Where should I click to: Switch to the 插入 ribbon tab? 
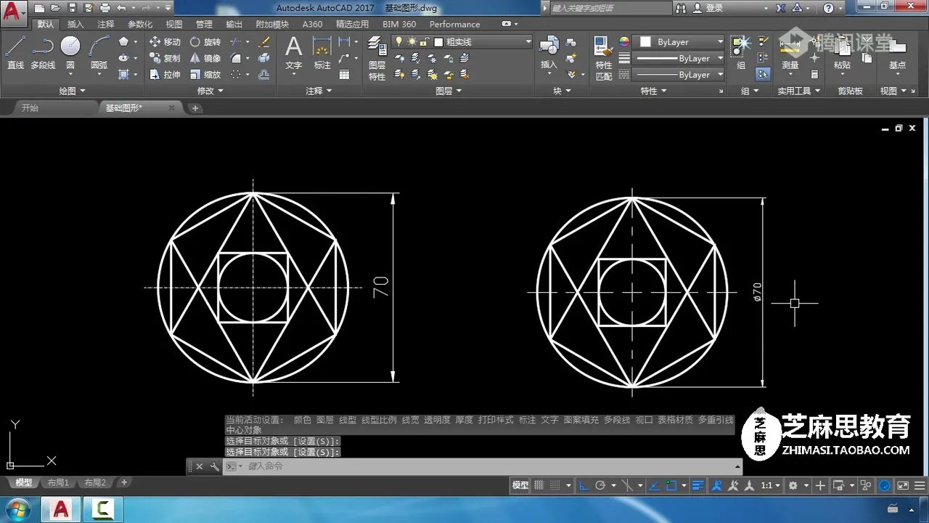(75, 24)
